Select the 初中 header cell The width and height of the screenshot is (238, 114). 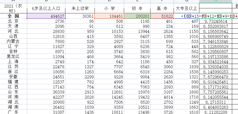tap(137, 8)
